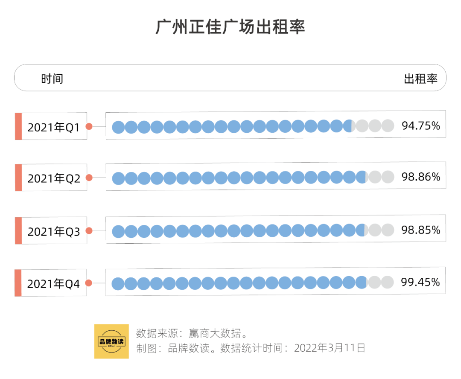Click the 98.86% value
The height and width of the screenshot is (379, 461).
420,177
